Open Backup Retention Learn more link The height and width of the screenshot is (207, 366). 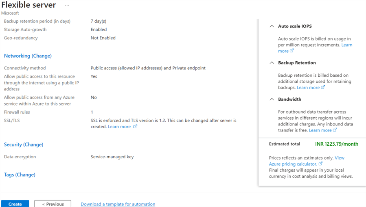click(308, 88)
